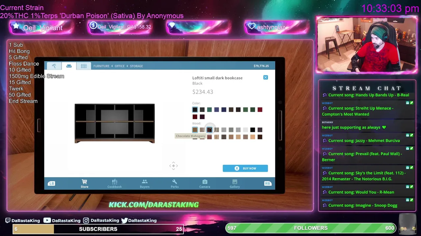Click the $79,776.25 balance display
Screen dimensions: 421x236
pos(261,66)
